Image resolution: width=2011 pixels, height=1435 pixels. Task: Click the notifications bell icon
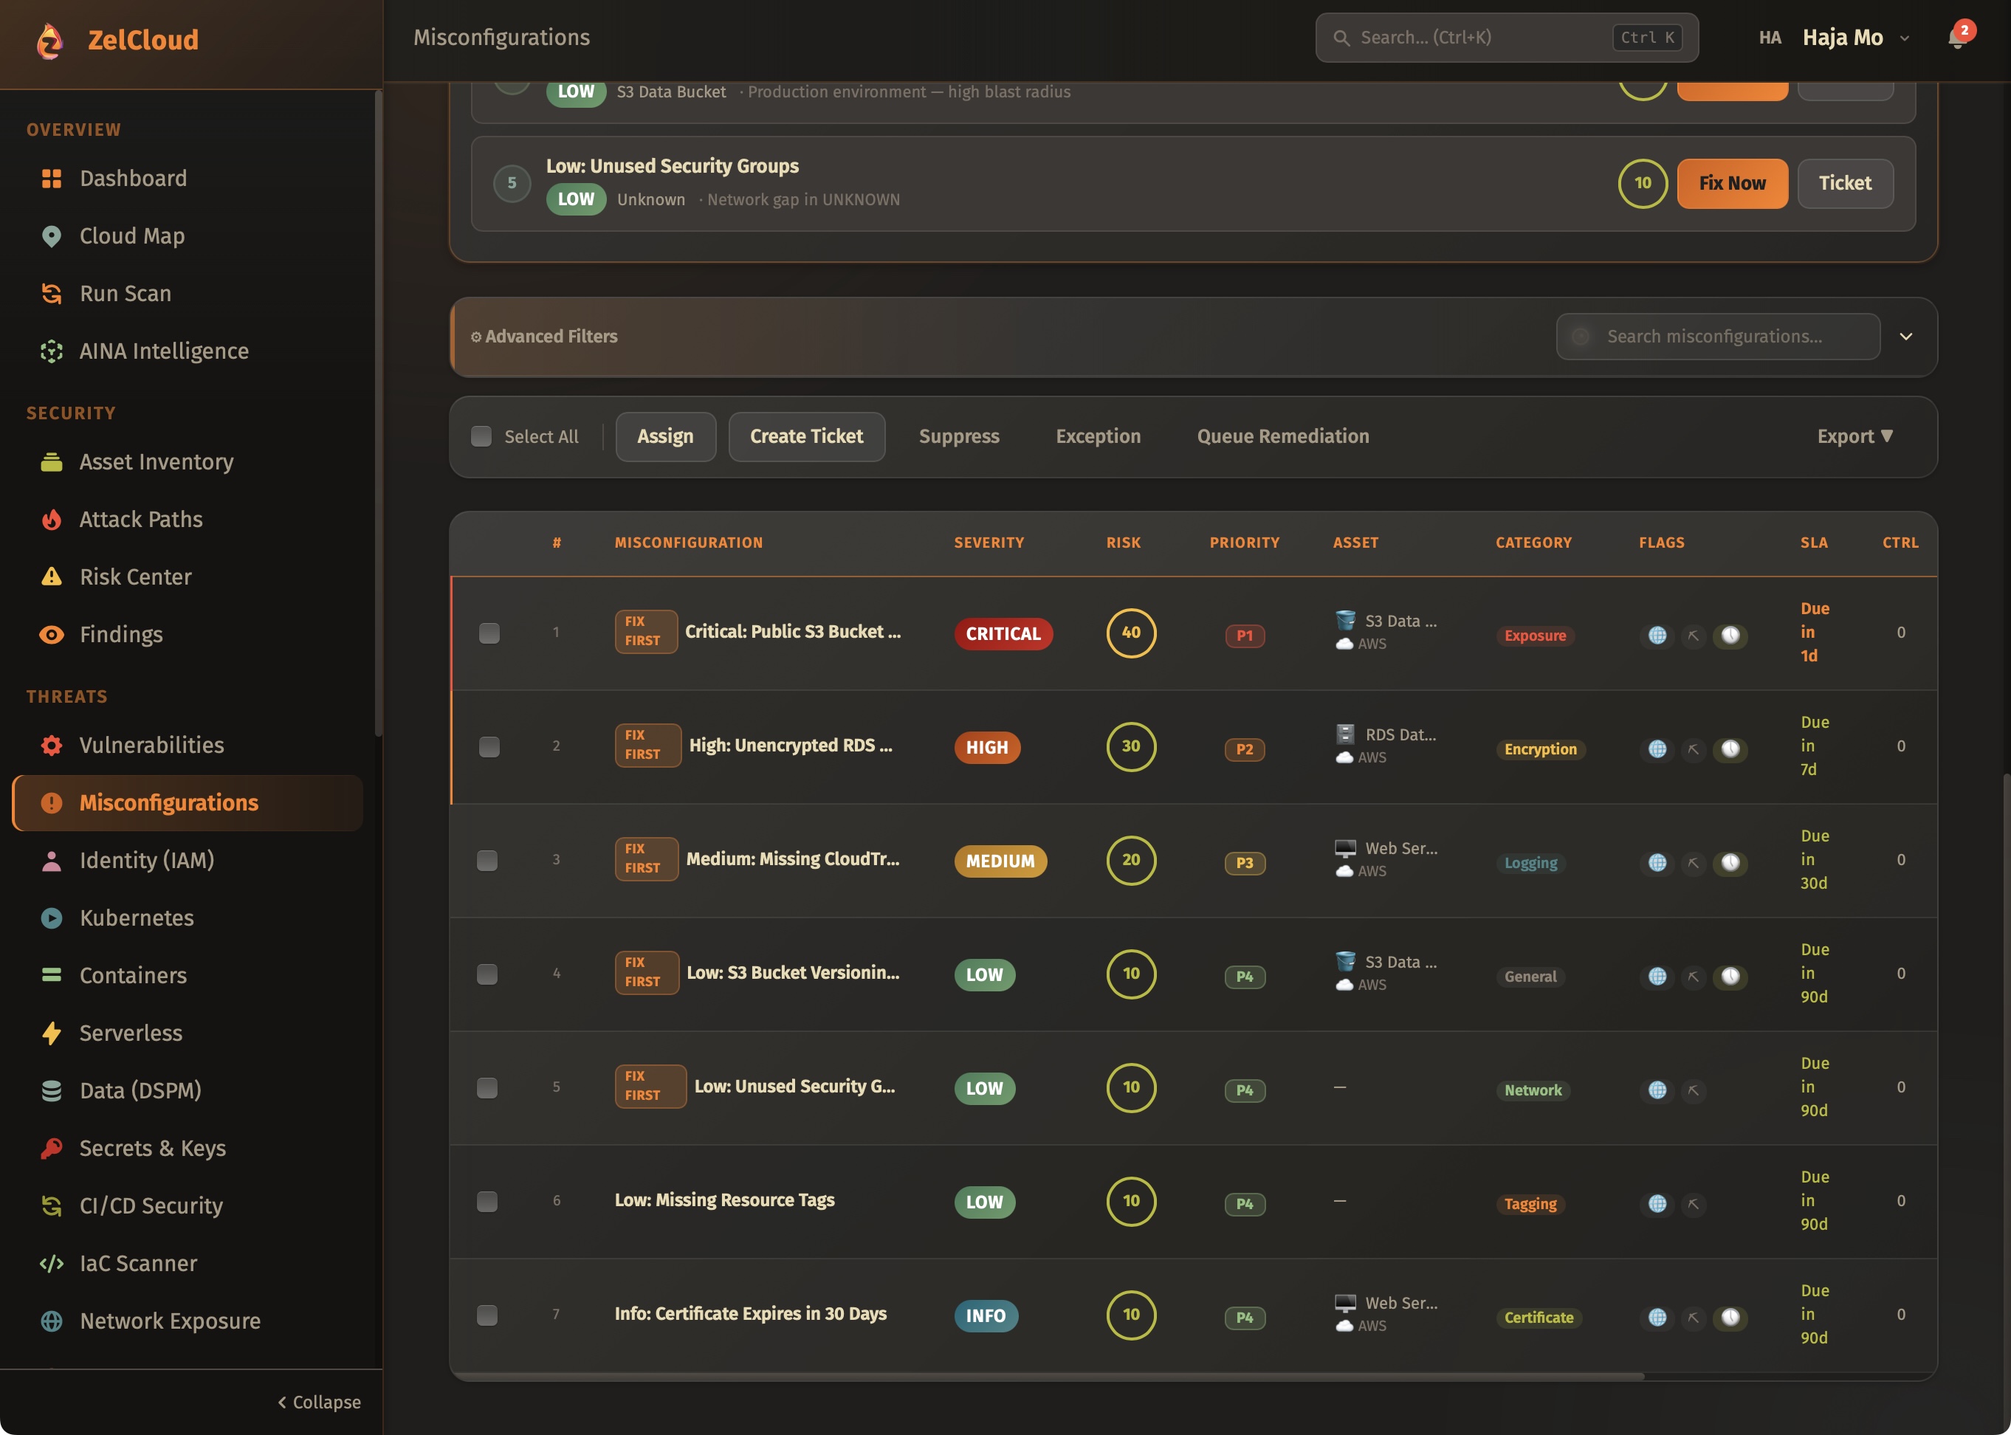coord(1956,38)
